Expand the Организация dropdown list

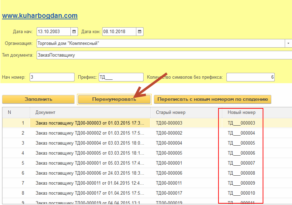tap(288, 43)
